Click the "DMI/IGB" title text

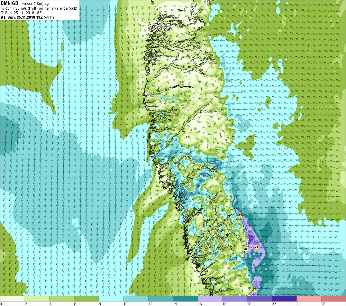[x=9, y=3]
